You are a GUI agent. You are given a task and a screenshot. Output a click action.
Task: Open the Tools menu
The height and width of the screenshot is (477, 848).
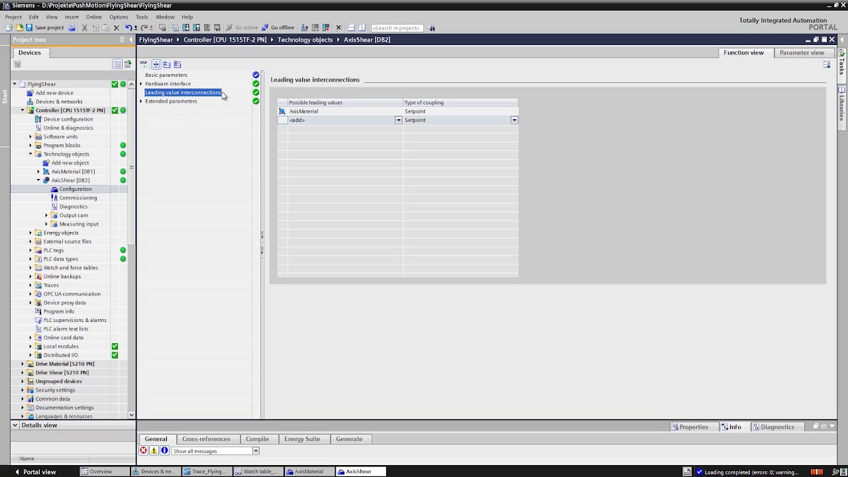point(142,17)
